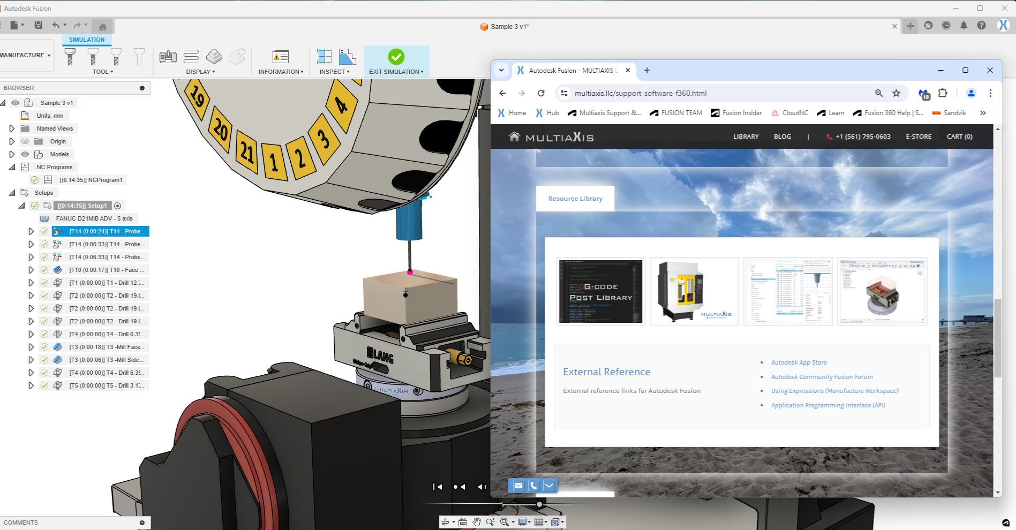
Task: Open the INFORMATION dropdown menu
Action: coord(281,72)
